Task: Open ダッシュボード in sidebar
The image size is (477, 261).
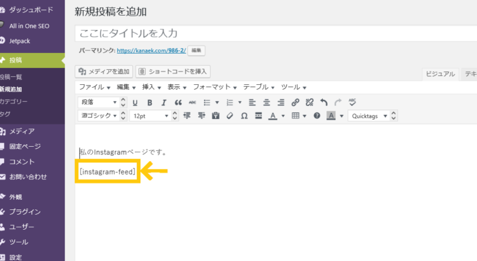Action: [31, 10]
